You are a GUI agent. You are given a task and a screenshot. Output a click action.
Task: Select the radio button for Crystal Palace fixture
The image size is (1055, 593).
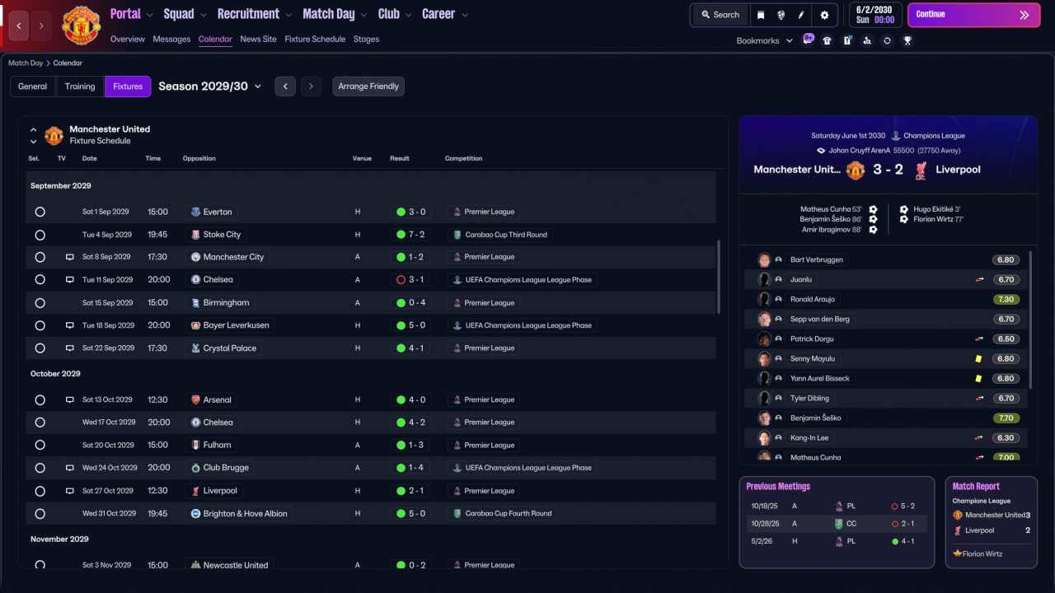click(x=40, y=348)
